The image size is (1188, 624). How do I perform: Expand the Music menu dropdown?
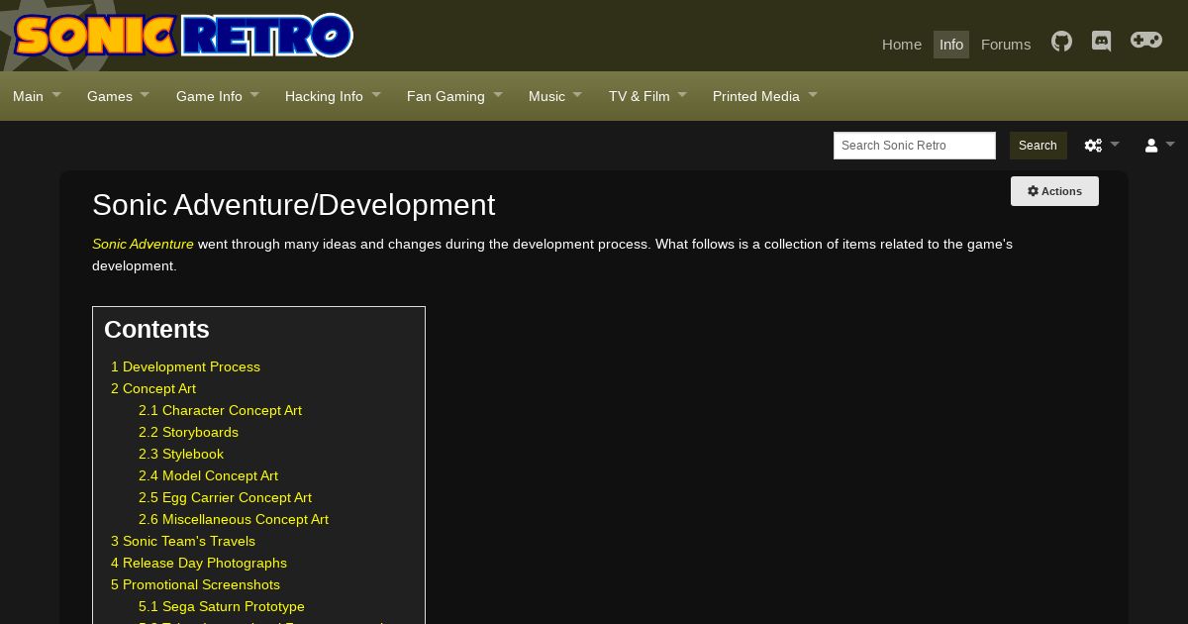(x=555, y=96)
